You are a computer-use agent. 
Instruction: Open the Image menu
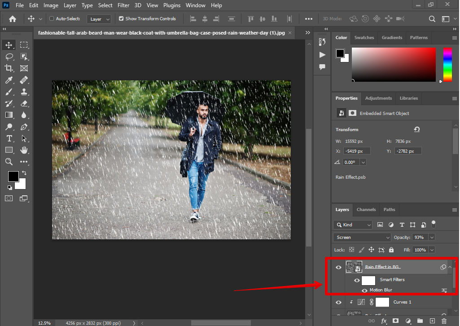pos(51,5)
